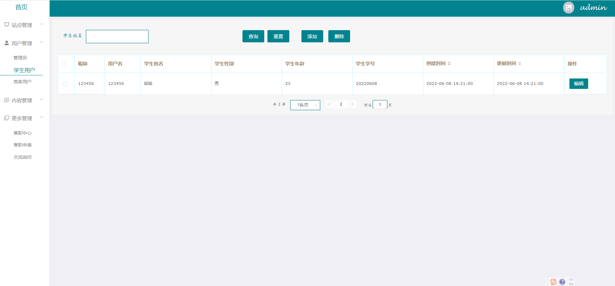Screen dimensions: 615x286
Task: Click the student name cell 哈哈
Action: coord(148,83)
